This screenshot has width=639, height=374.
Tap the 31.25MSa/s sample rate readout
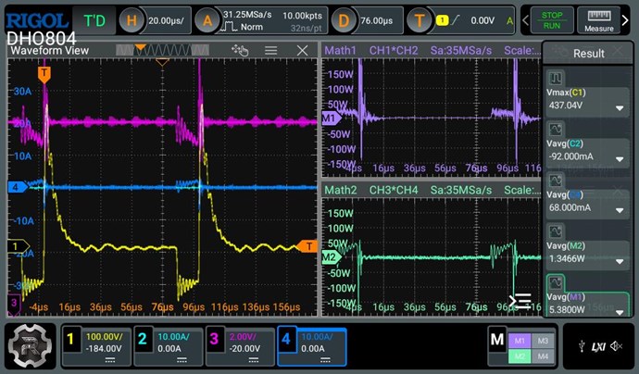247,15
